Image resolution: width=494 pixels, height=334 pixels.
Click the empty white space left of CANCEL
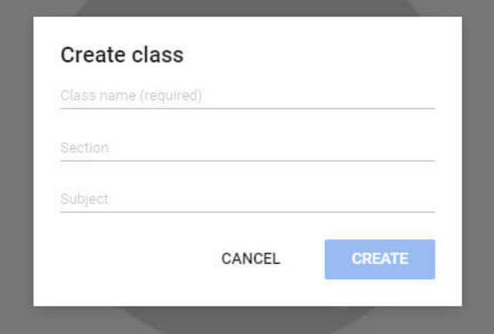(x=123, y=259)
